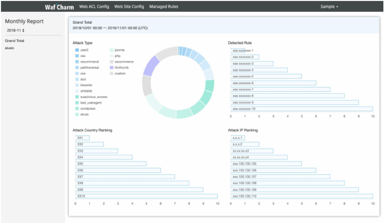Image resolution: width=386 pixels, height=223 pixels.
Task: Click the XX5 country bar
Action: [x=111, y=164]
